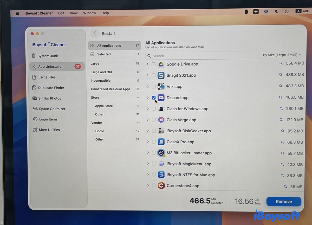Collapse the Store category group
This screenshot has height=225, width=312.
tap(138, 98)
